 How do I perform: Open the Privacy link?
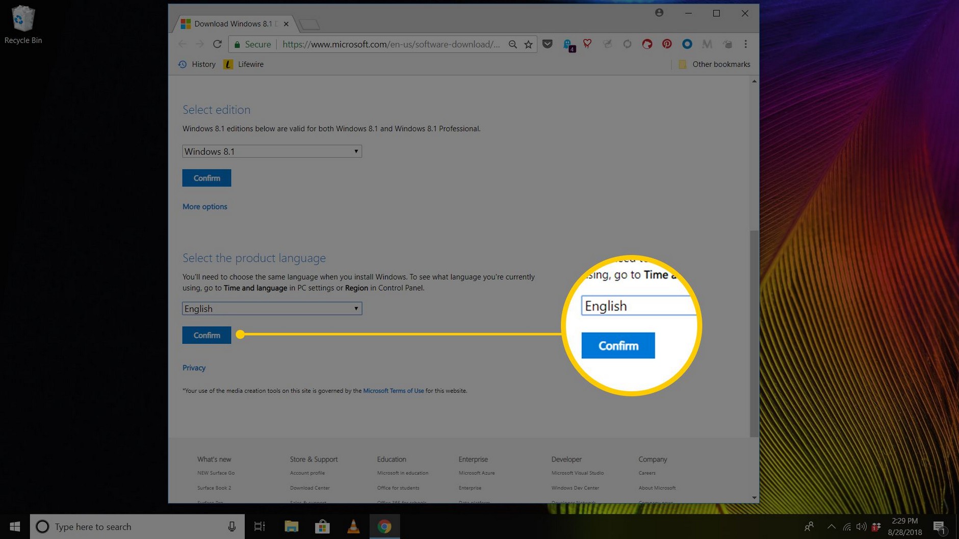[x=194, y=367]
